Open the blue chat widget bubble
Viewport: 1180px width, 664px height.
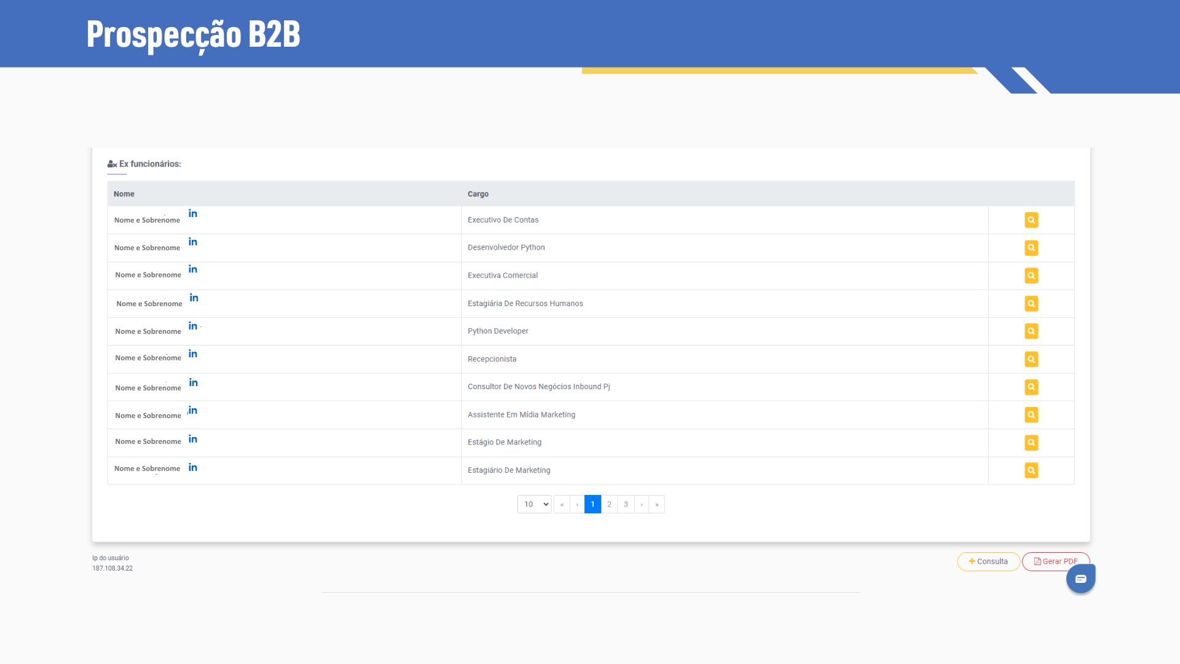pyautogui.click(x=1080, y=579)
